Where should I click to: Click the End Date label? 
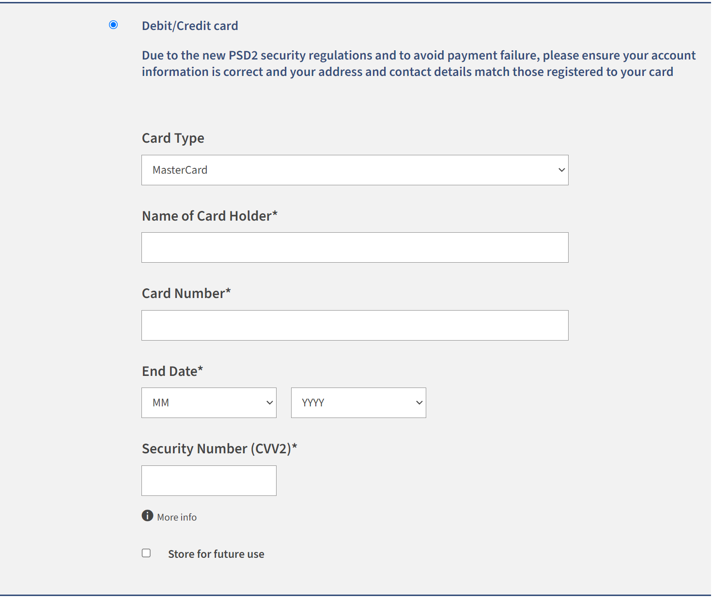[x=172, y=371]
